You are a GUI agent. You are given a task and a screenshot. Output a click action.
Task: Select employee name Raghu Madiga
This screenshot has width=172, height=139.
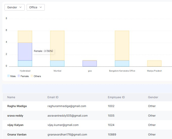pyautogui.click(x=17, y=106)
